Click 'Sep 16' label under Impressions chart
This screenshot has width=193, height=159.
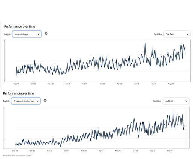coord(16,84)
